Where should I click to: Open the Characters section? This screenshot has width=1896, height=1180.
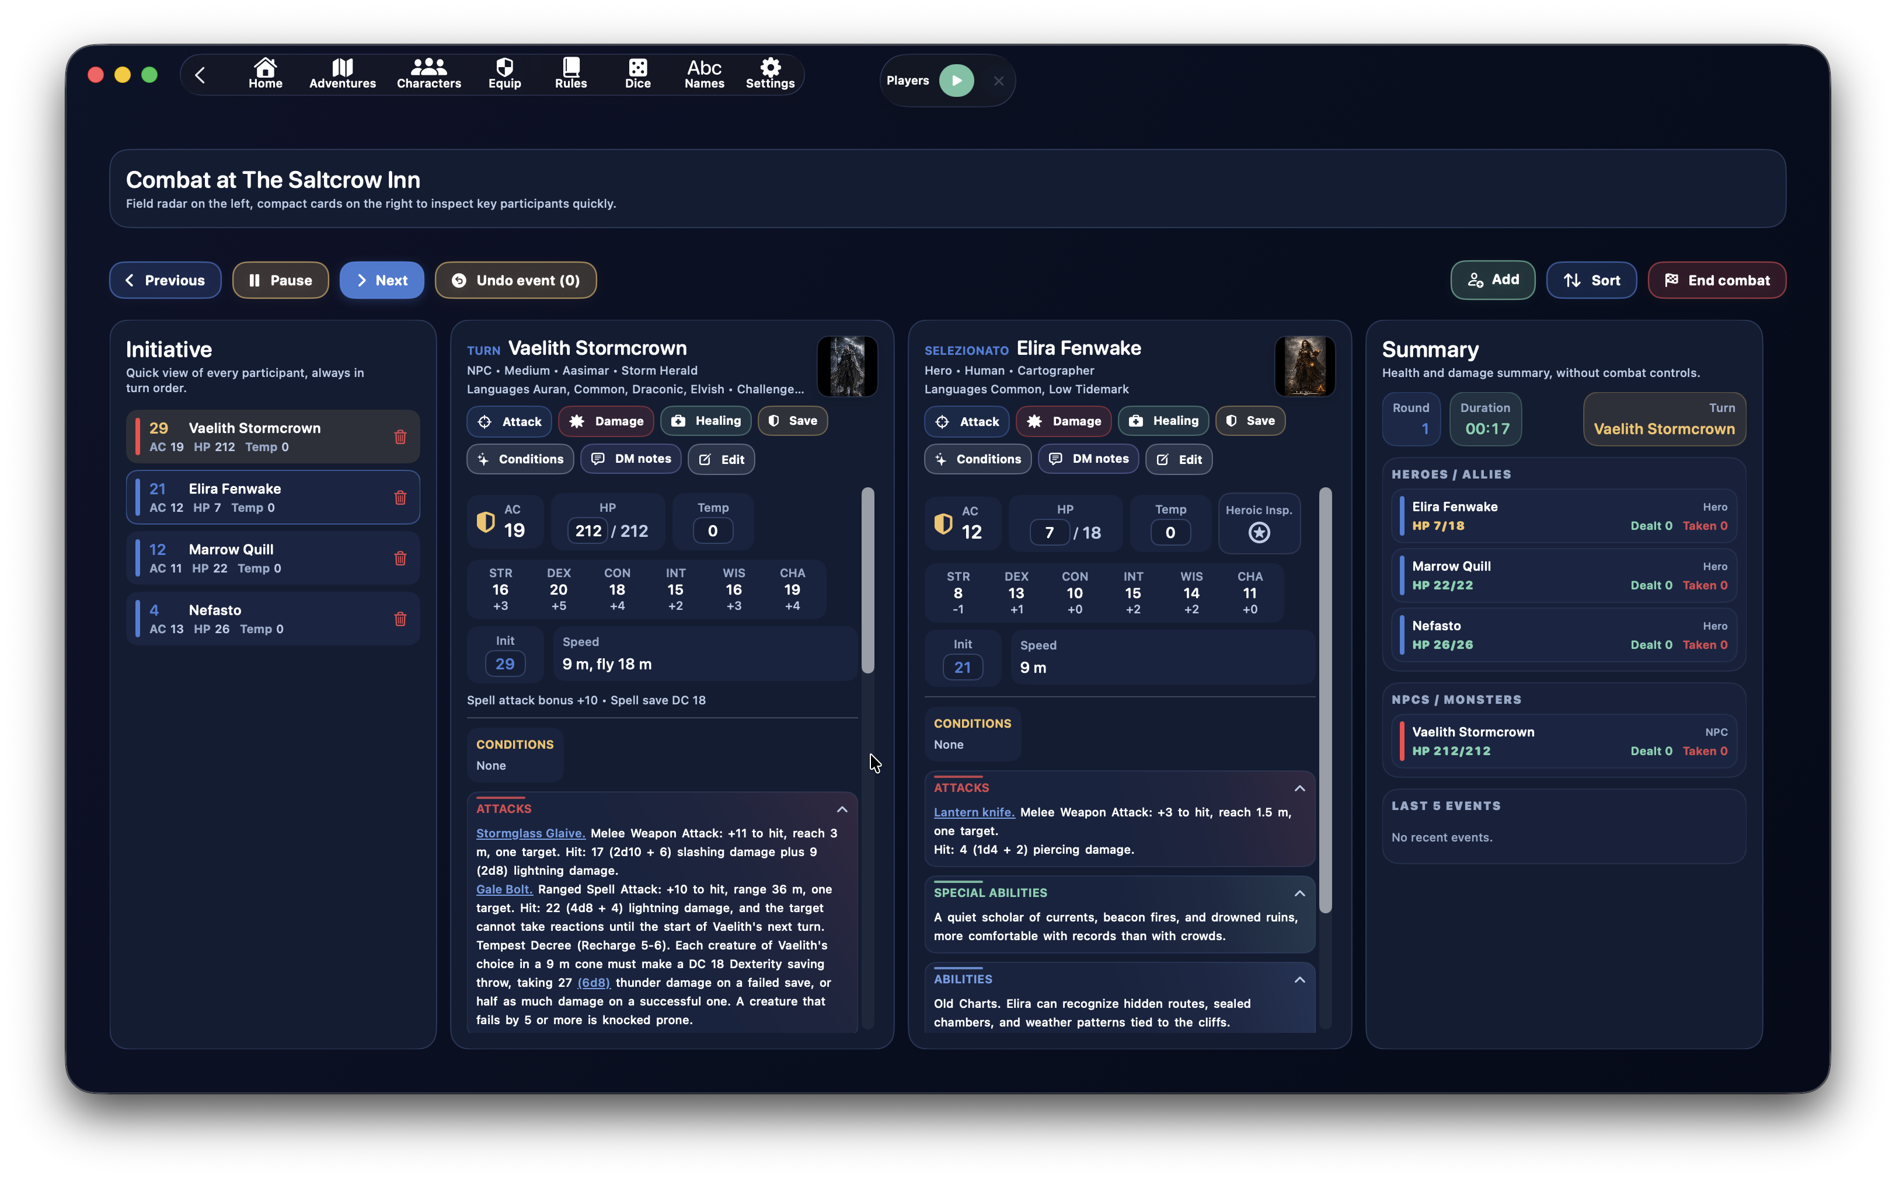428,74
